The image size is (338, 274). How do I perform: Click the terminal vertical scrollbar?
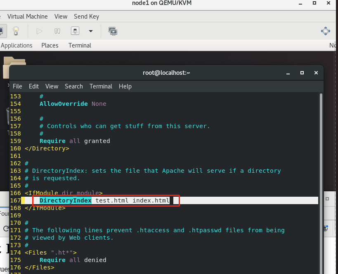321,183
